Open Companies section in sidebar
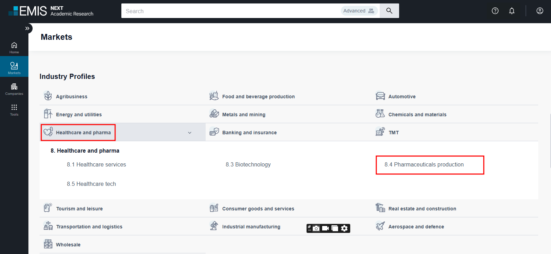Viewport: 551px width, 254px height. (x=14, y=89)
